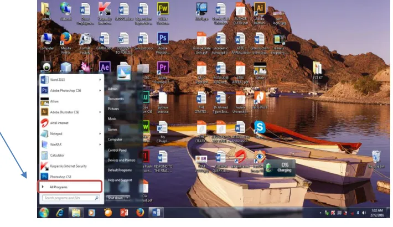Image resolution: width=393 pixels, height=227 pixels.
Task: Open the Network desktop icon
Action: [x=66, y=12]
